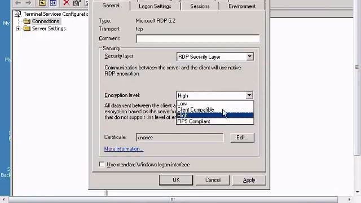Click the Up one level folder icon
Image resolution: width=361 pixels, height=203 pixels.
click(x=42, y=3)
